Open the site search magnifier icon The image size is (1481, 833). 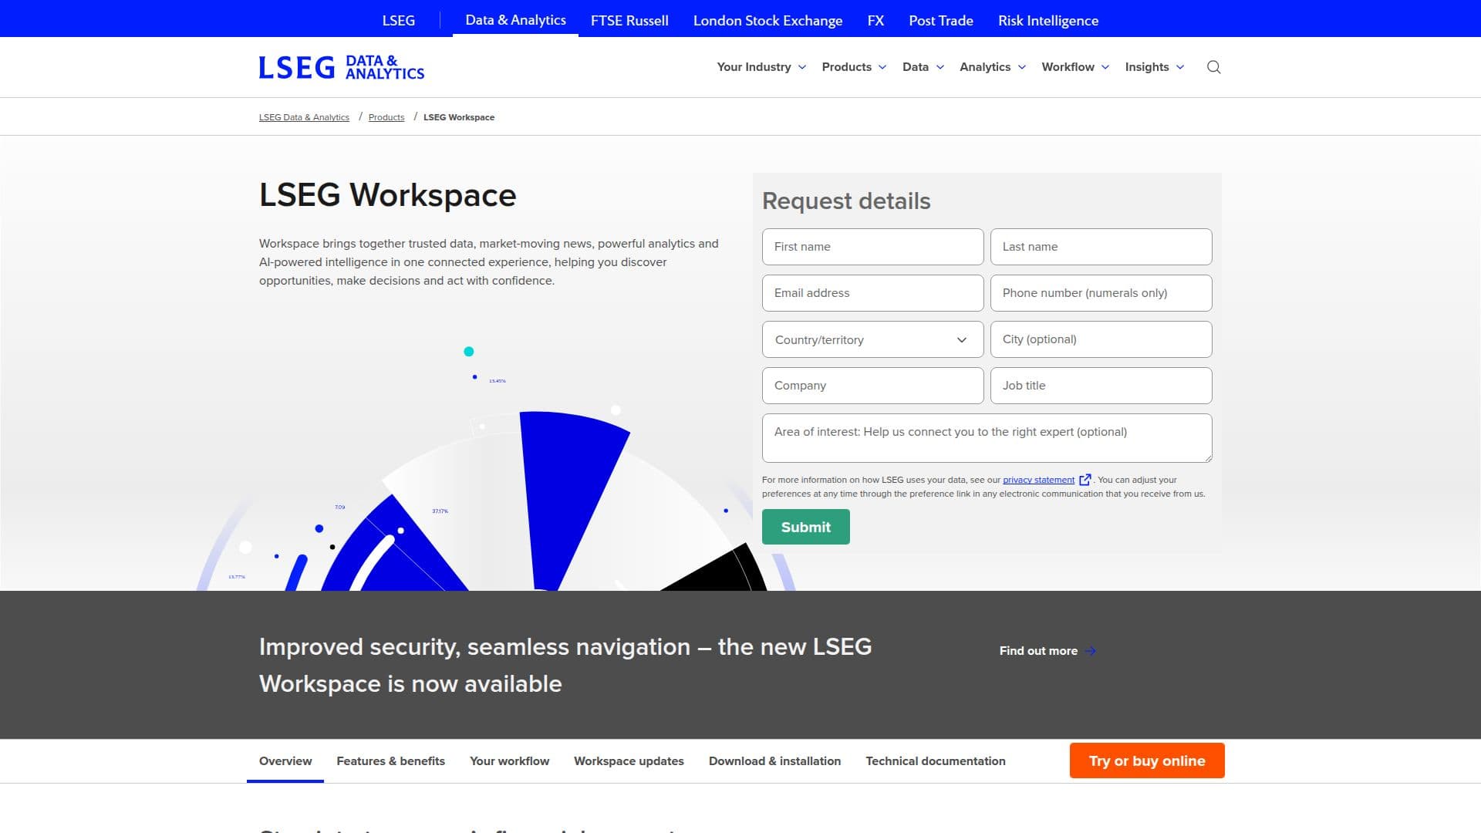tap(1213, 67)
